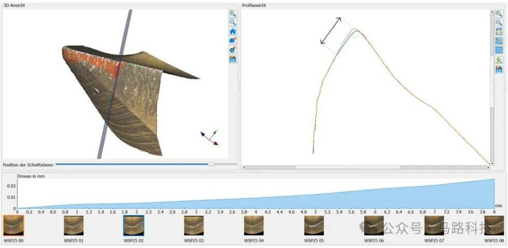Select the WSP25 02 thumbnail
This screenshot has height=248, width=508.
(133, 226)
